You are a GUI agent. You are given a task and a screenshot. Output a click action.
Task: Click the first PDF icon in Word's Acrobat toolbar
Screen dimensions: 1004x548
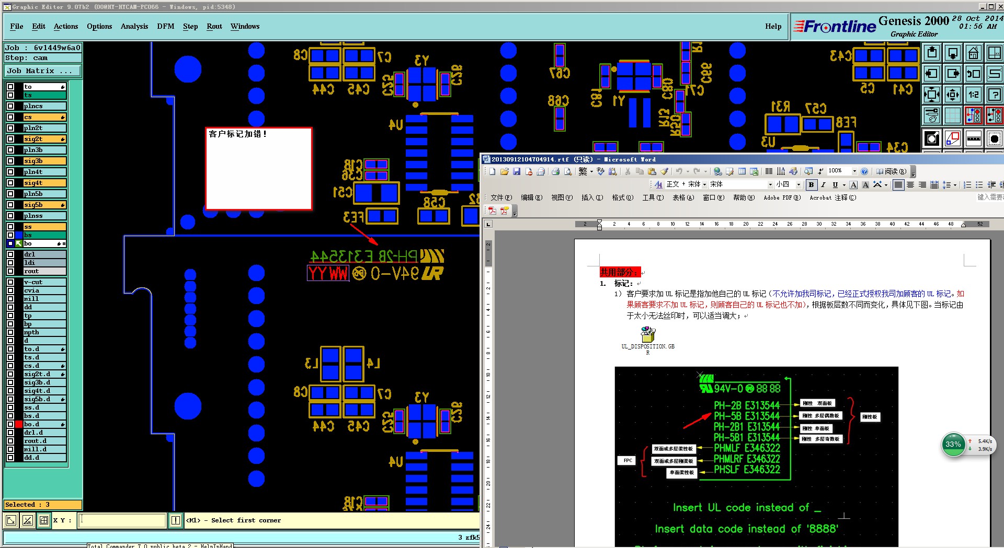[492, 211]
